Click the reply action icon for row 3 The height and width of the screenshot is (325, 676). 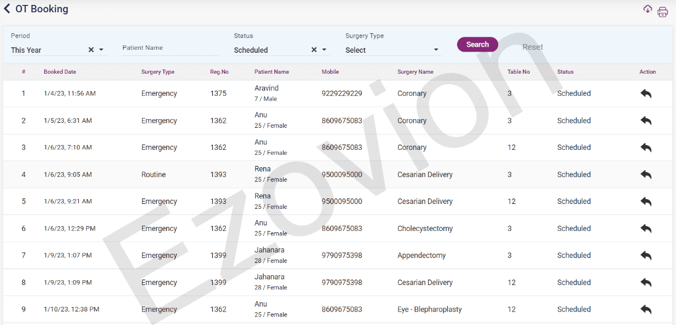[x=646, y=148]
